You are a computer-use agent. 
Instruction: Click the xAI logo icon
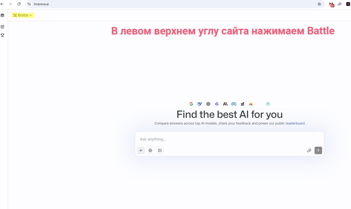(242, 104)
